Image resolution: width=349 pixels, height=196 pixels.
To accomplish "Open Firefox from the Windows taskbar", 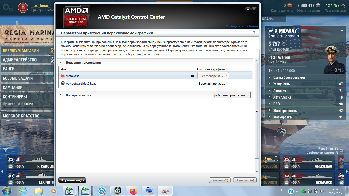I will [x=133, y=191].
